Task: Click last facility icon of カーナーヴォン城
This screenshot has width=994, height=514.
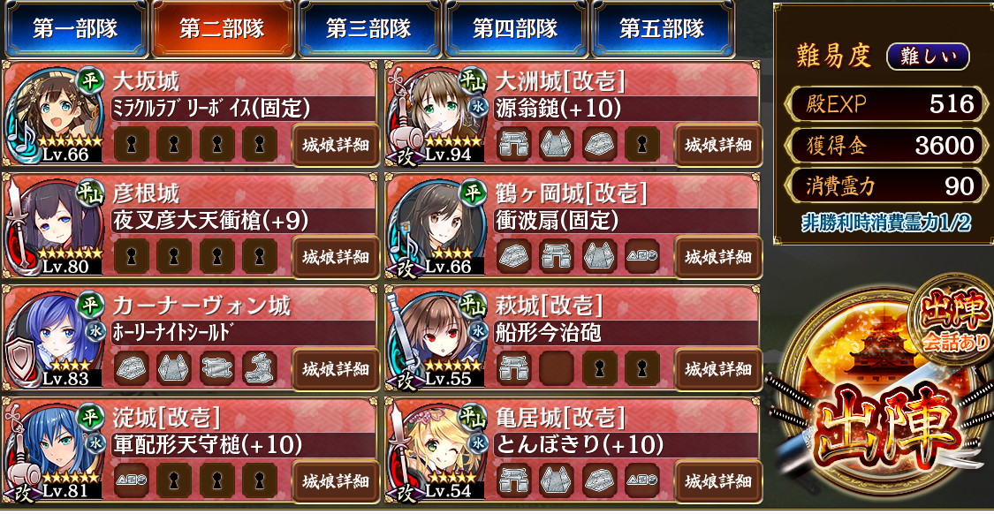Action: coord(259,368)
